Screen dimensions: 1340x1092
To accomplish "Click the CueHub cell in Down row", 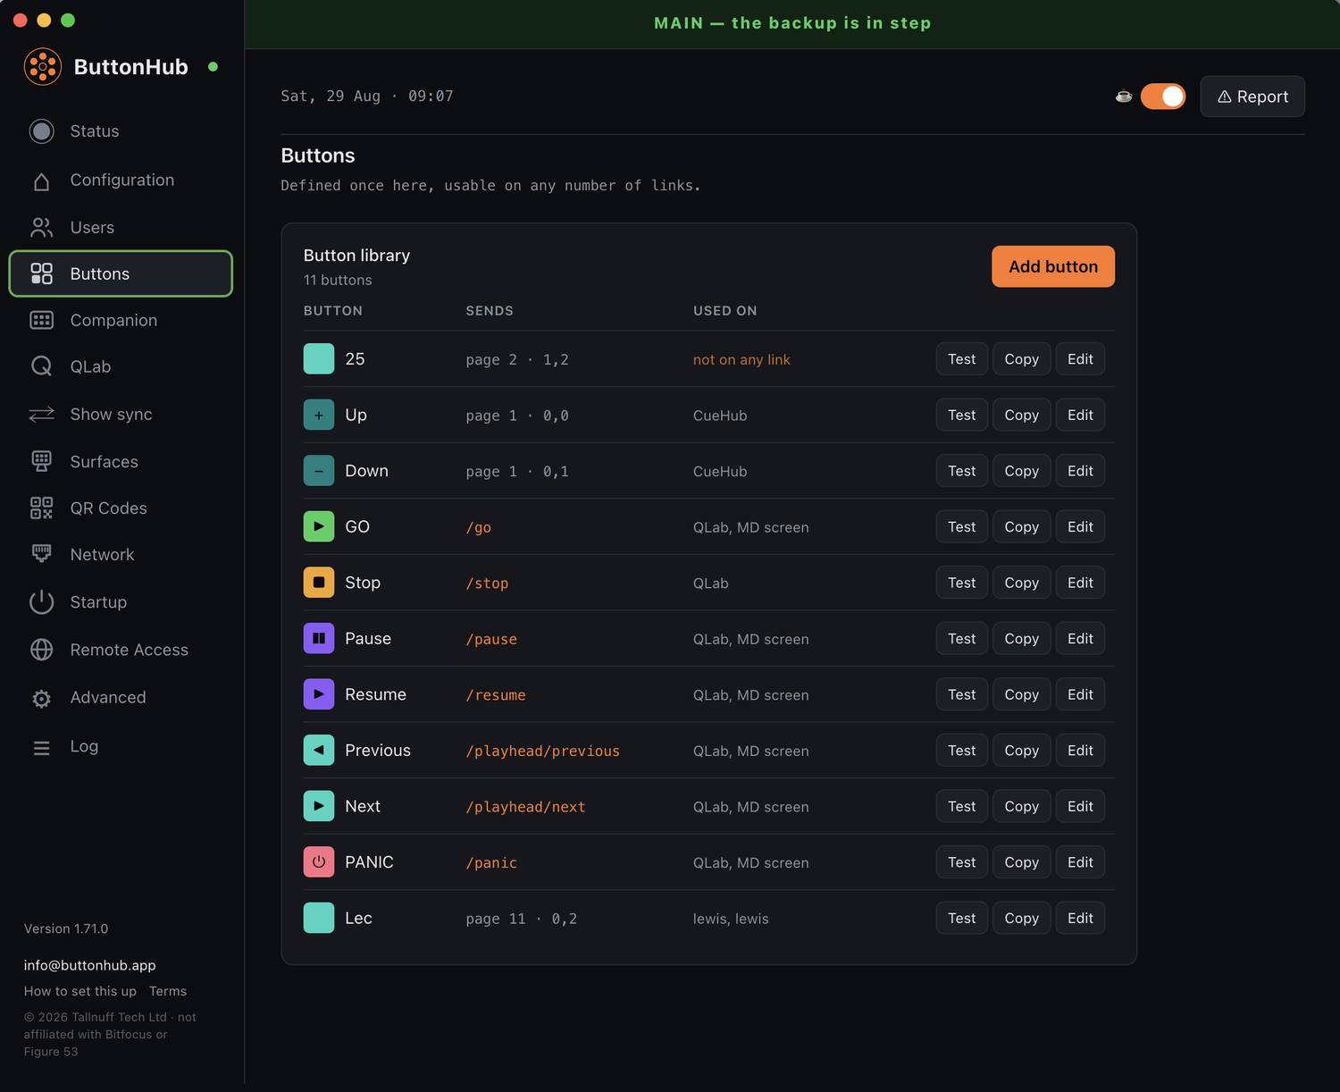I will (720, 471).
